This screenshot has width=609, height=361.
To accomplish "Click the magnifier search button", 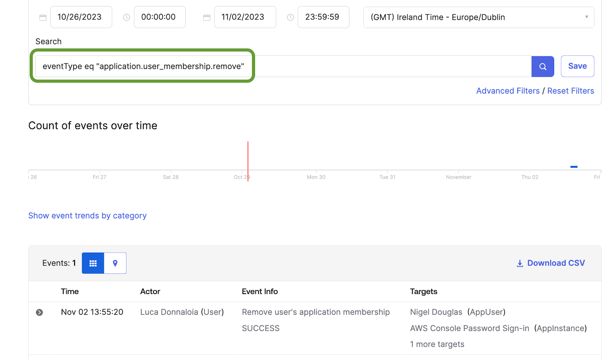I will click(x=542, y=67).
